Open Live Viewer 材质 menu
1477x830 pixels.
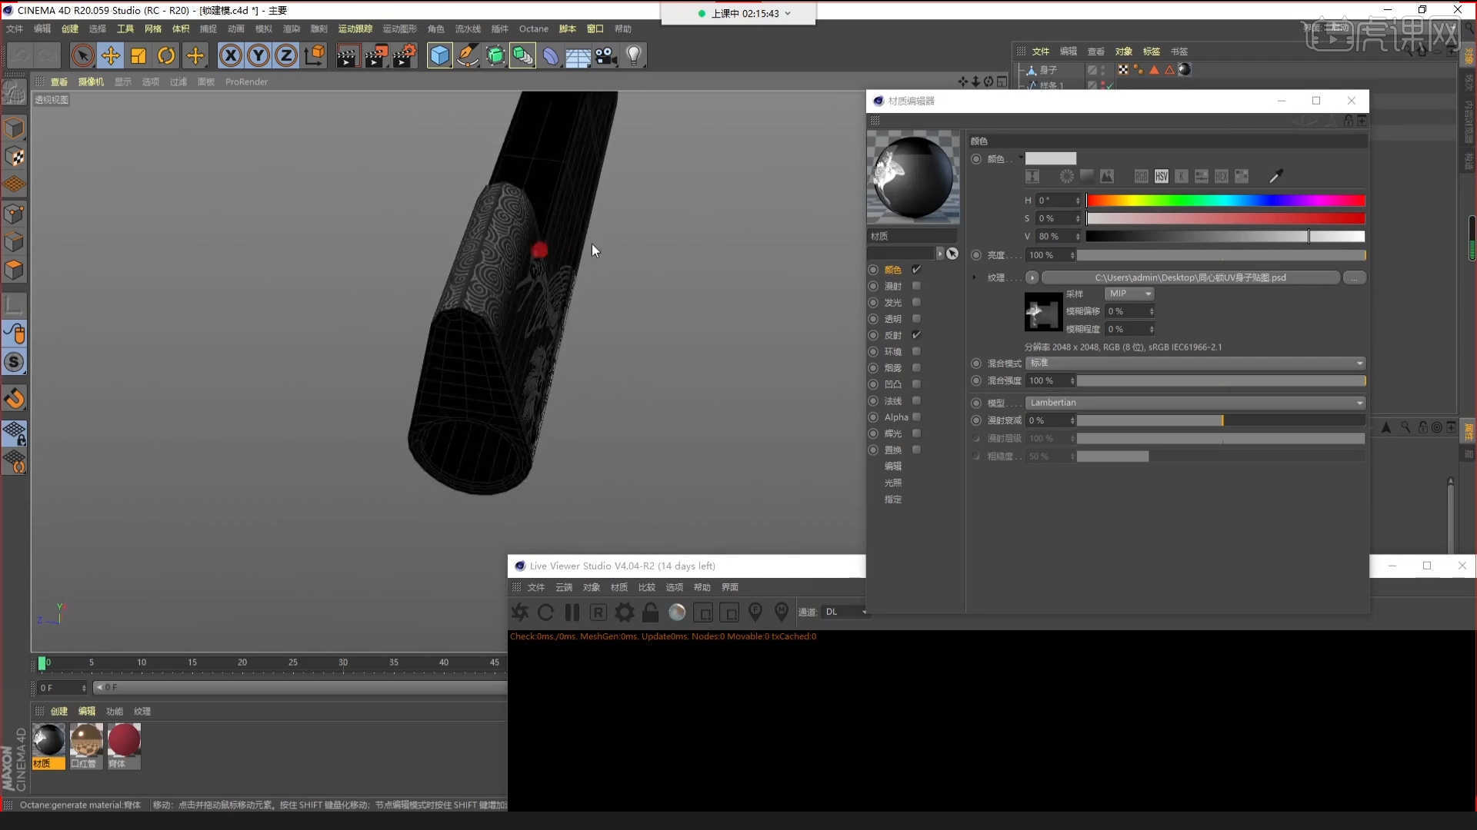[619, 587]
